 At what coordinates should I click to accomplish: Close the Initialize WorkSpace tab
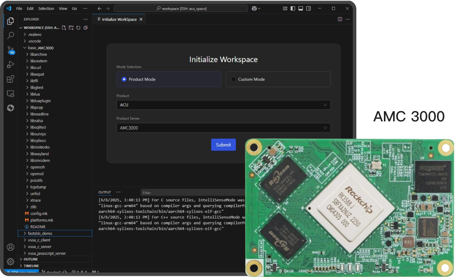coord(141,20)
